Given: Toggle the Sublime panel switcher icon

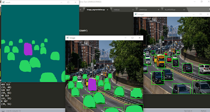Looking at the screenshot, I should [x=3, y=111].
